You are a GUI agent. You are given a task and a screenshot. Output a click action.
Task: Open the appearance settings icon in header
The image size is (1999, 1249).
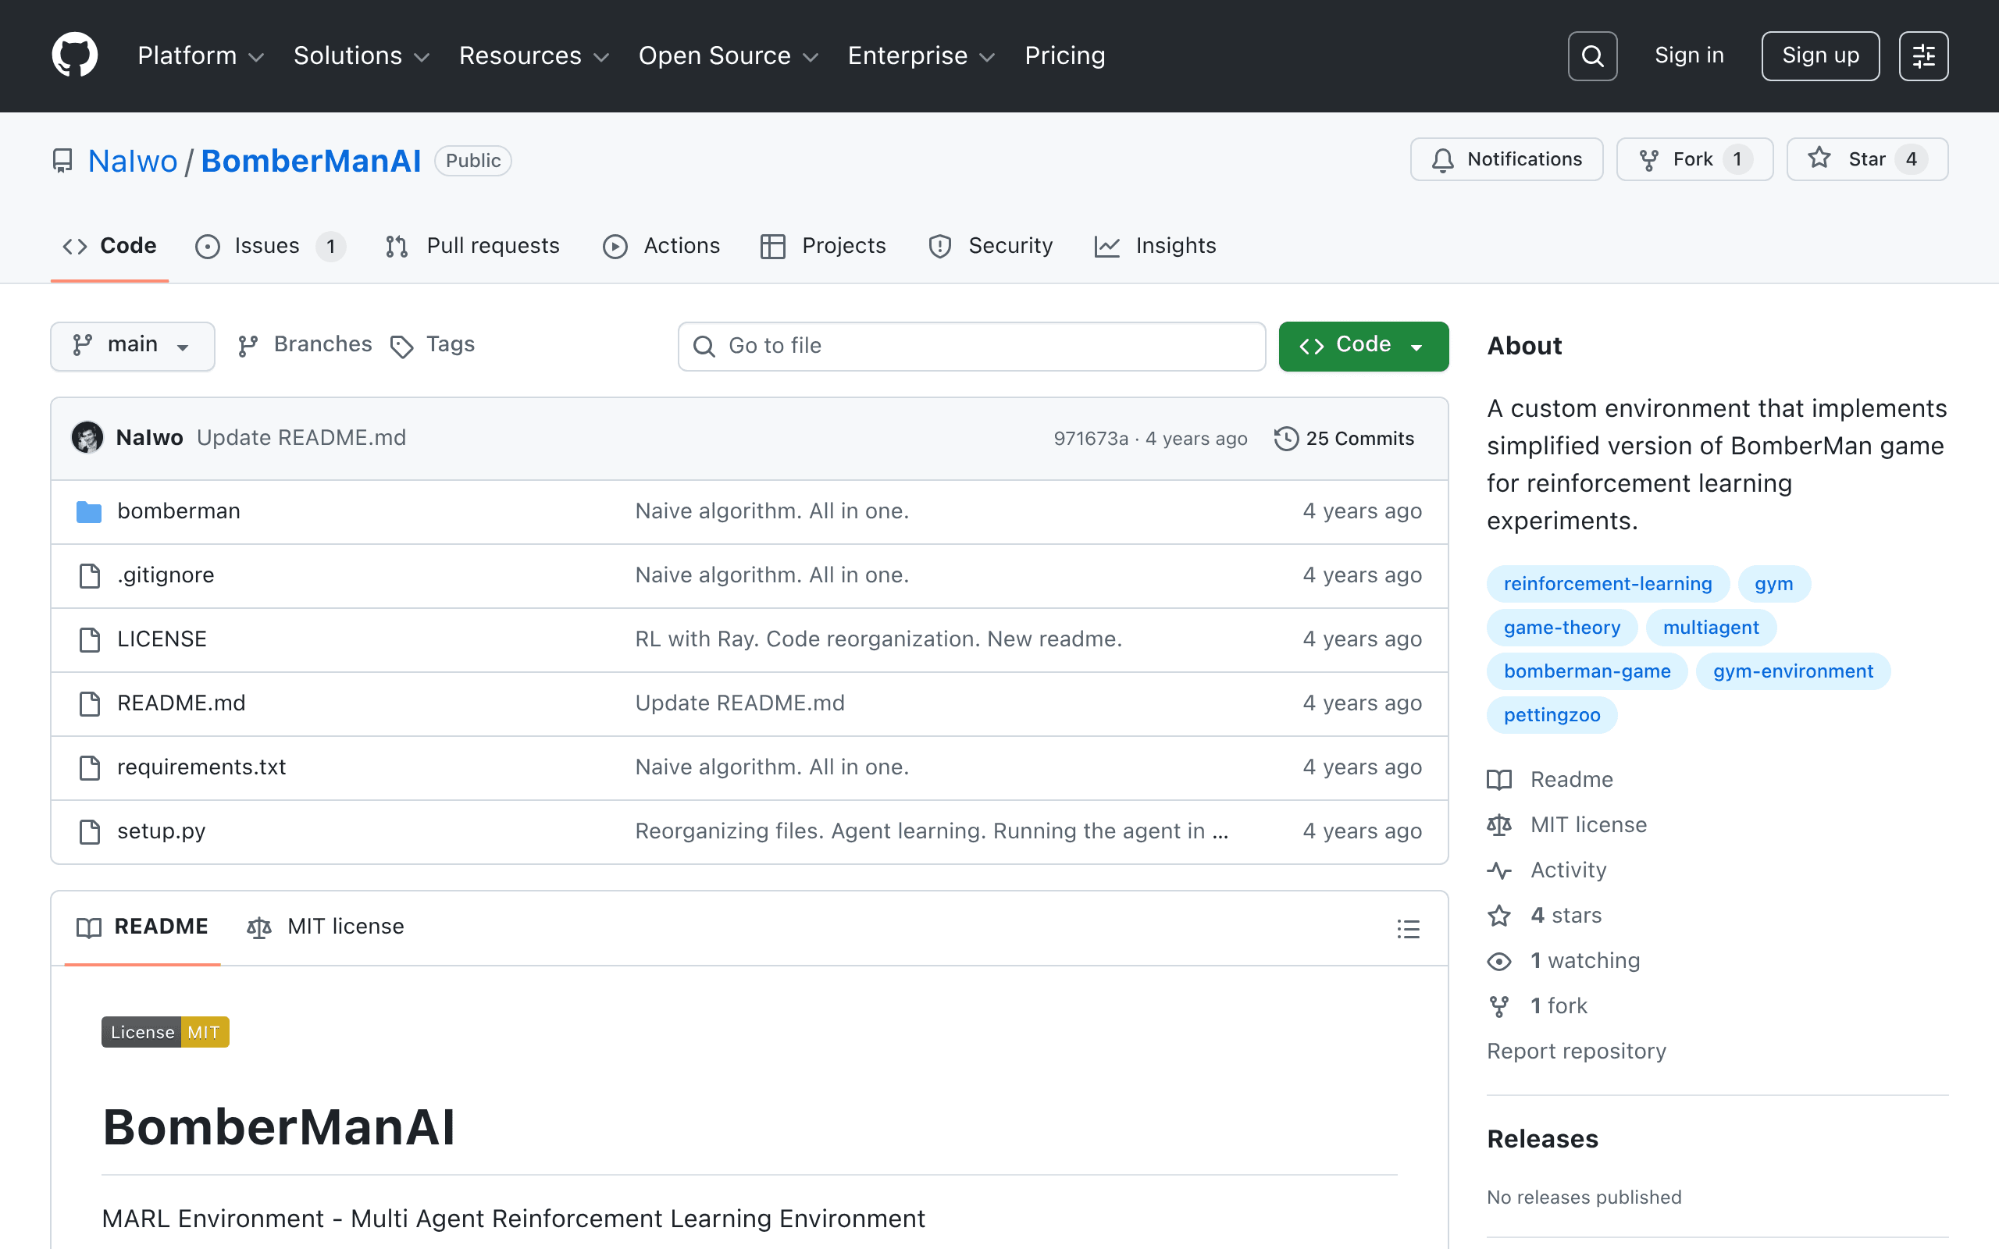[1923, 55]
